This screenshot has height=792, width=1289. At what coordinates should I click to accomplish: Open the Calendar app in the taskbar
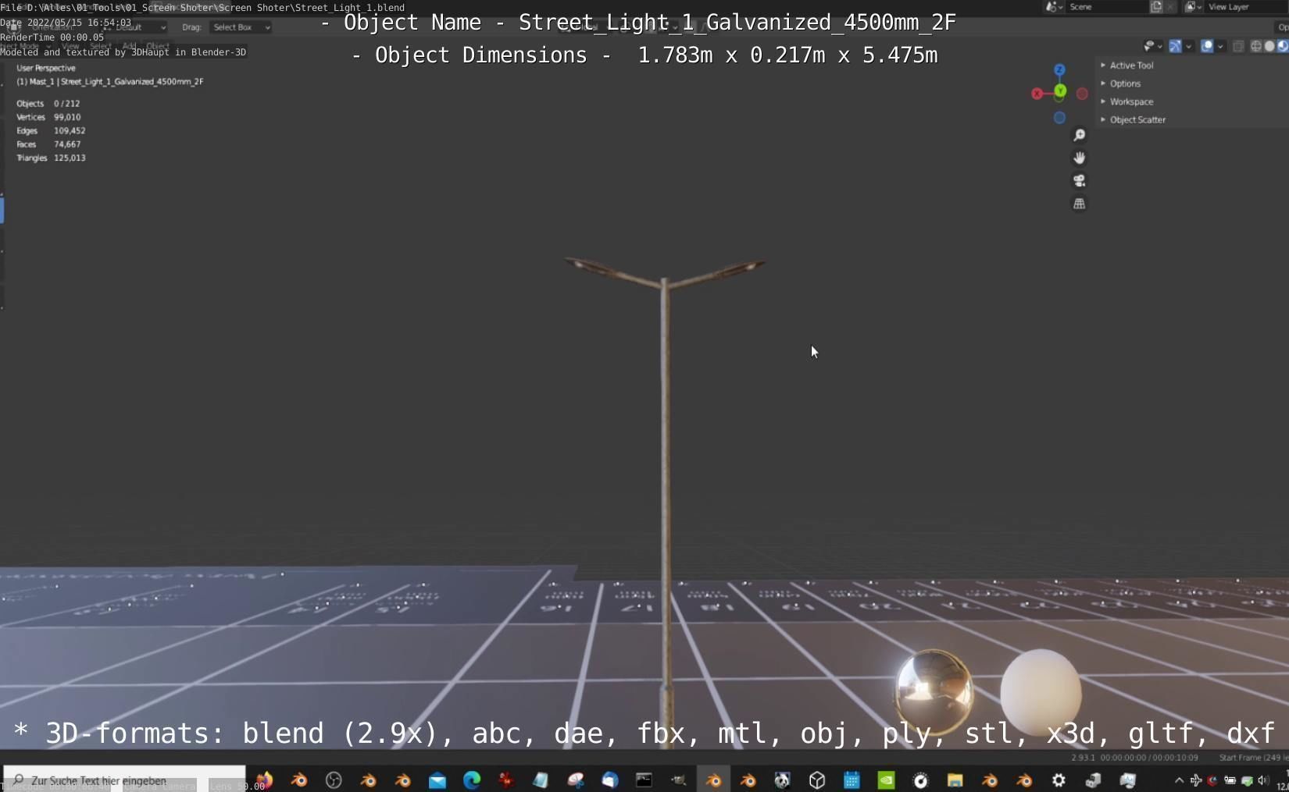click(852, 780)
